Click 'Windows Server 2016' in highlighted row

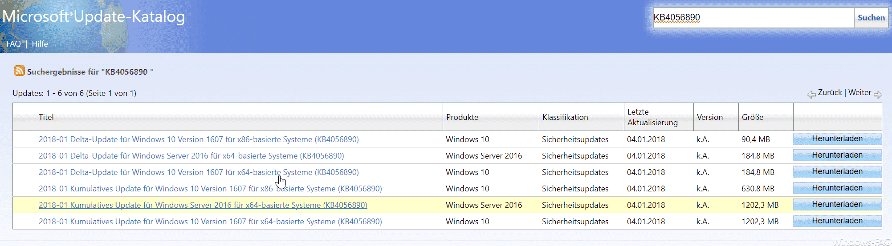pyautogui.click(x=484, y=205)
